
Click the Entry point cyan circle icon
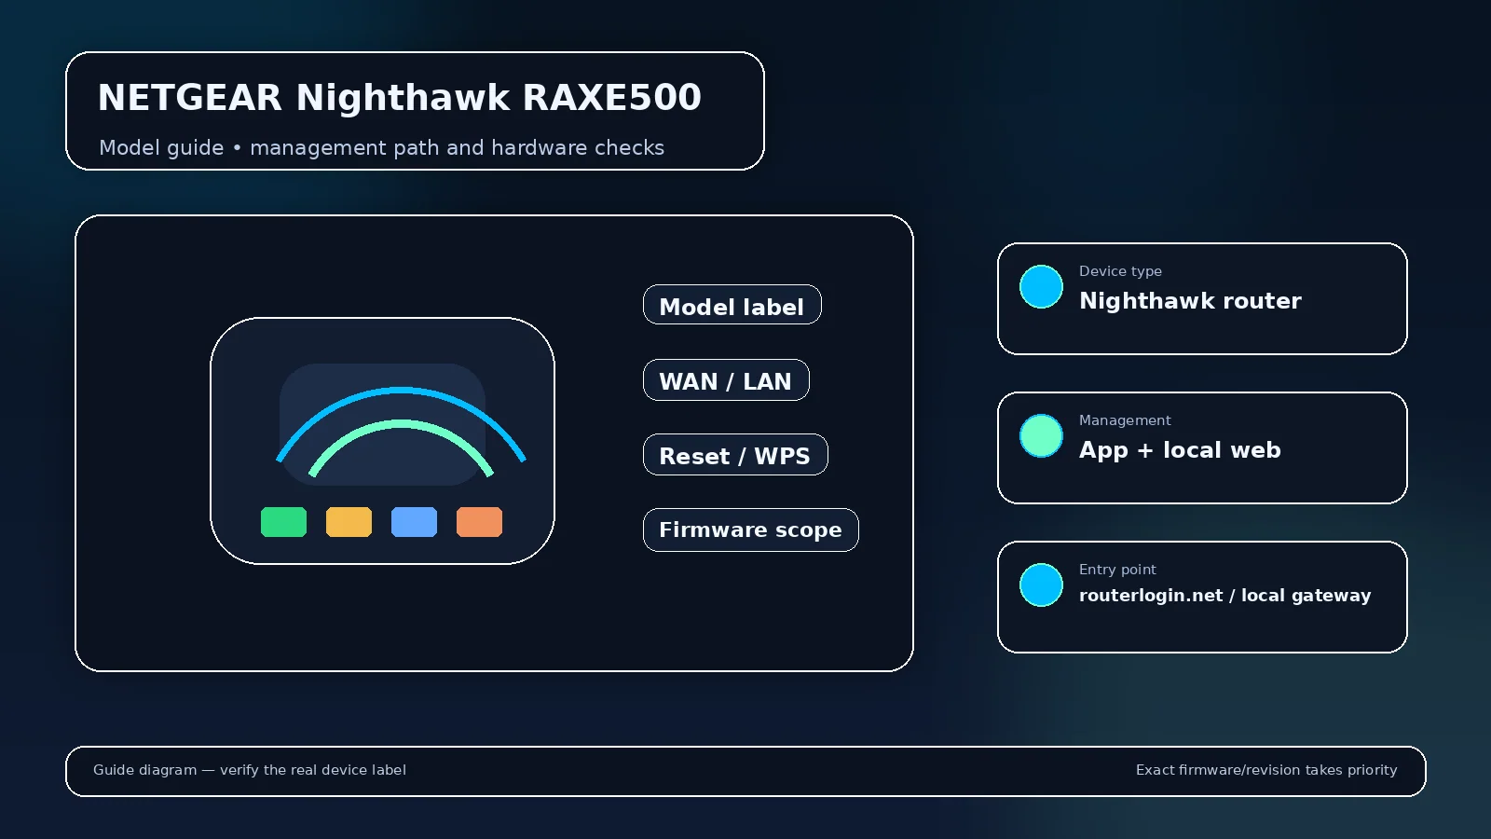tap(1041, 585)
